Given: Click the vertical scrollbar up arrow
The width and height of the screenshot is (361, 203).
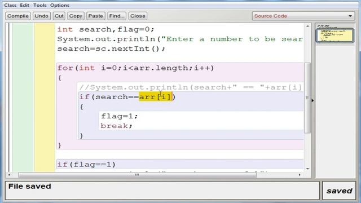Looking at the screenshot, I should coord(307,27).
